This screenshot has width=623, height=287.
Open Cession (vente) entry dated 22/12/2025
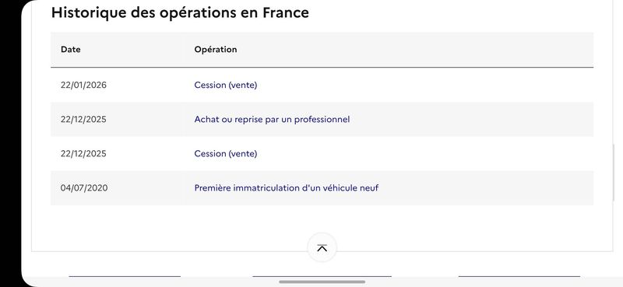[226, 154]
